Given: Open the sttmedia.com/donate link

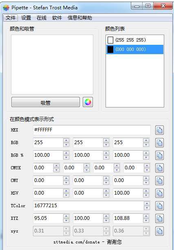Looking at the screenshot, I should click(x=77, y=242).
